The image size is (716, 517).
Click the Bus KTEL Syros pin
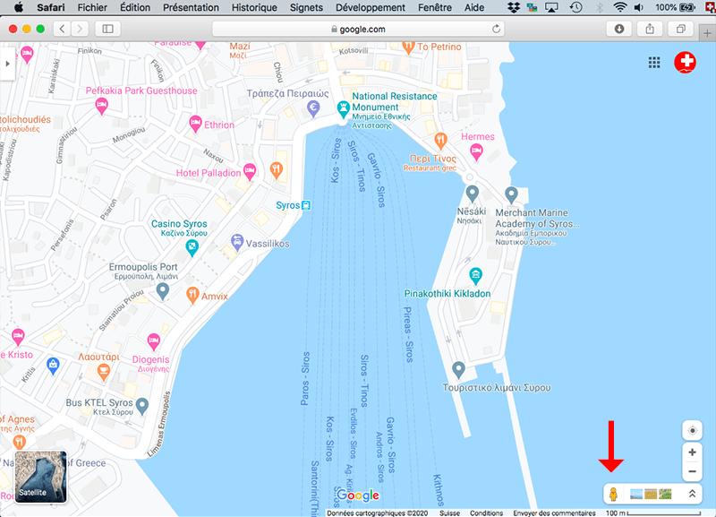pos(142,406)
